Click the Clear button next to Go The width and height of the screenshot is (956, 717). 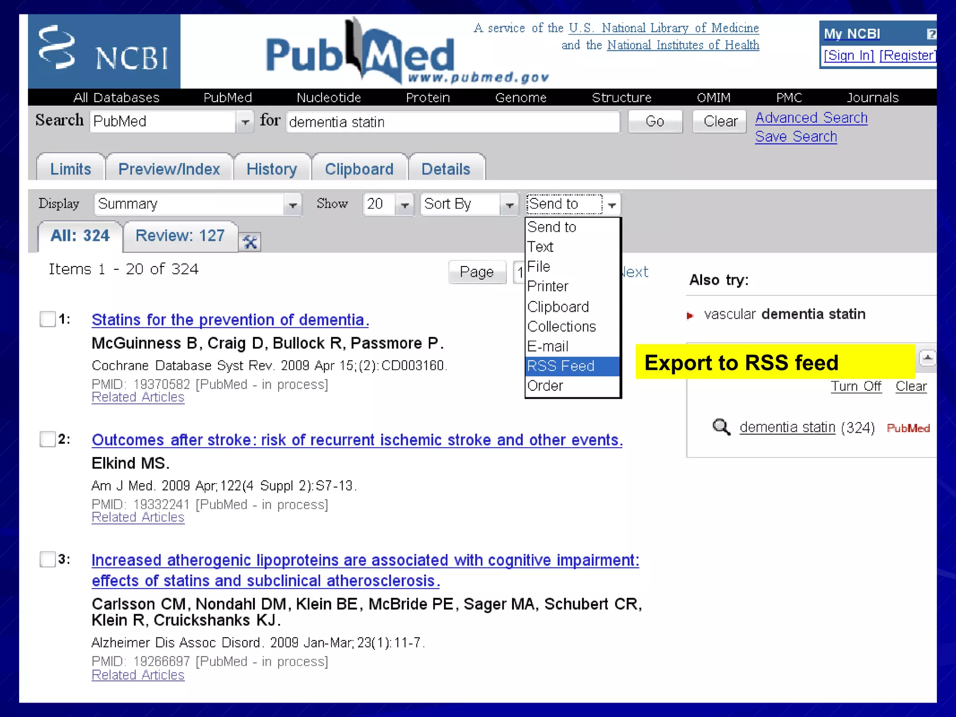[720, 121]
